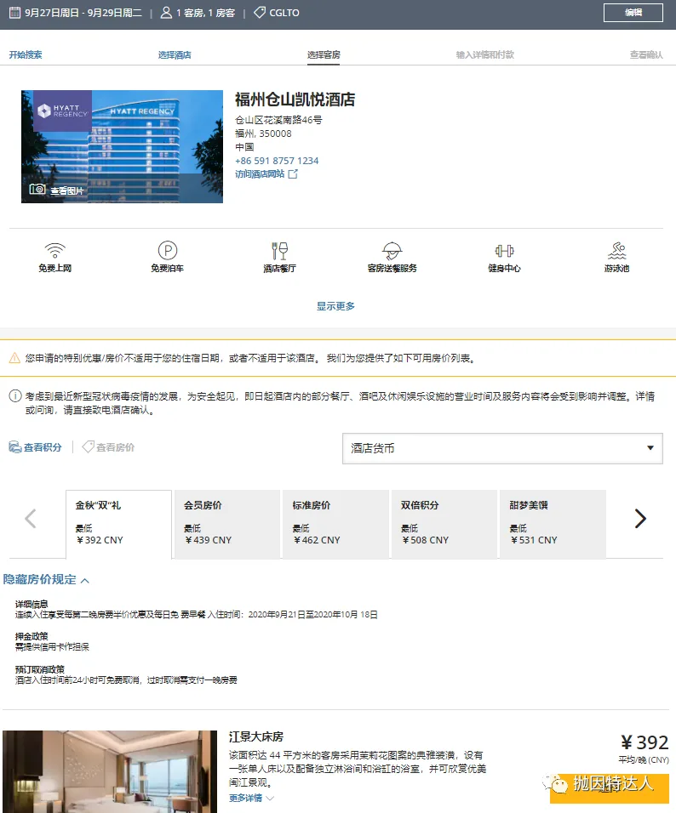Click the CGLTO rate code text
Screen dimensions: 676x813
click(x=284, y=13)
